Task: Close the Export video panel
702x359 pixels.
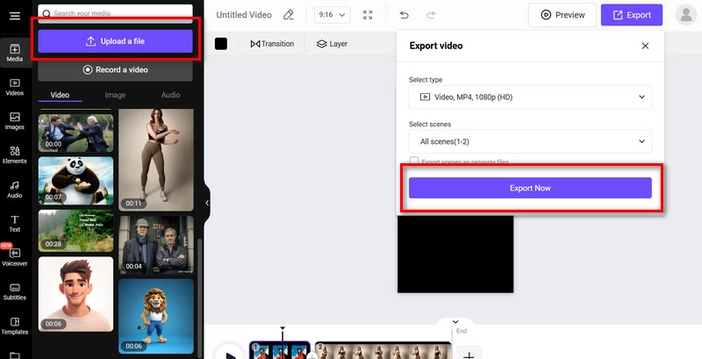Action: (x=645, y=46)
